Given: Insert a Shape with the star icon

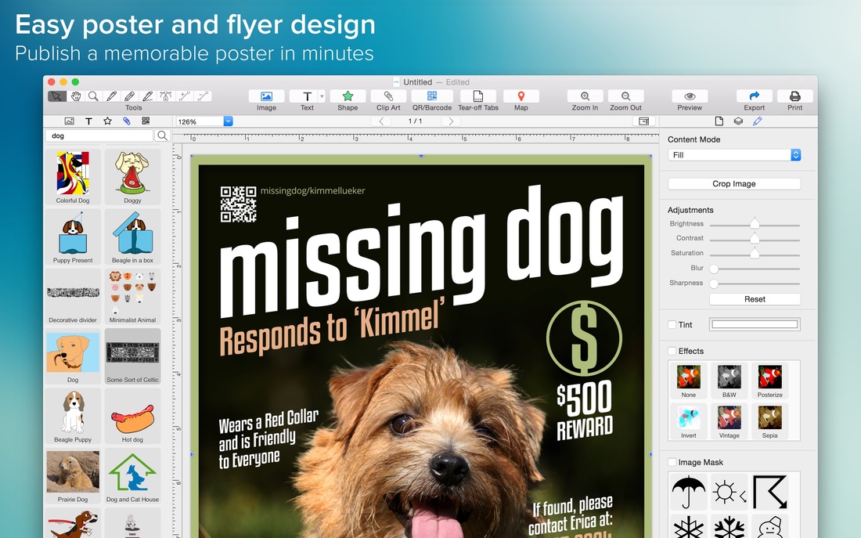Looking at the screenshot, I should [x=348, y=96].
